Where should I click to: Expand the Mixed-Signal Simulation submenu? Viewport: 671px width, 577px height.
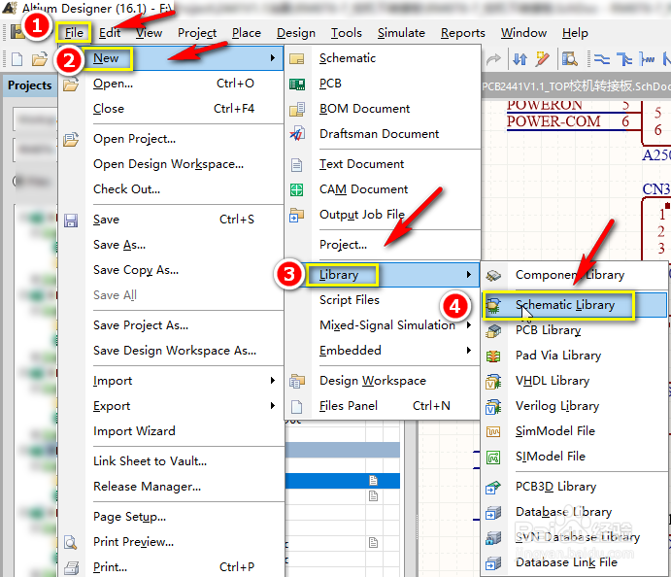(x=469, y=325)
